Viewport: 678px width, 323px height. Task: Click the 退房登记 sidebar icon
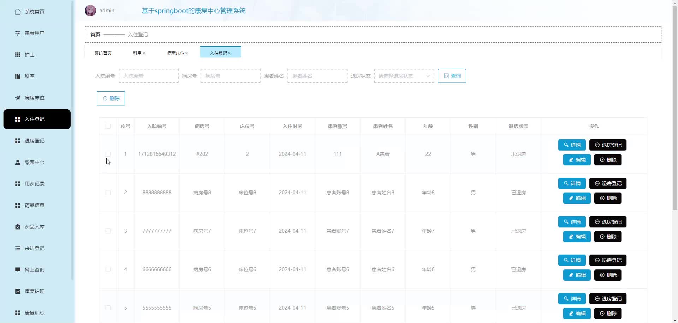pyautogui.click(x=18, y=141)
